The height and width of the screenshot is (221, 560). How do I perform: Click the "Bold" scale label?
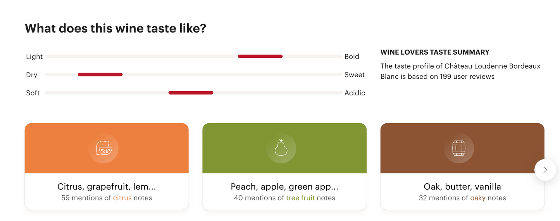pos(352,57)
